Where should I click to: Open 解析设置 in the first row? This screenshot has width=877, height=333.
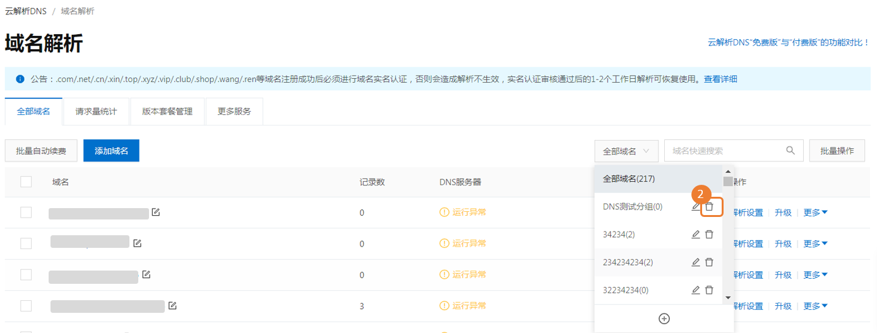pyautogui.click(x=749, y=213)
